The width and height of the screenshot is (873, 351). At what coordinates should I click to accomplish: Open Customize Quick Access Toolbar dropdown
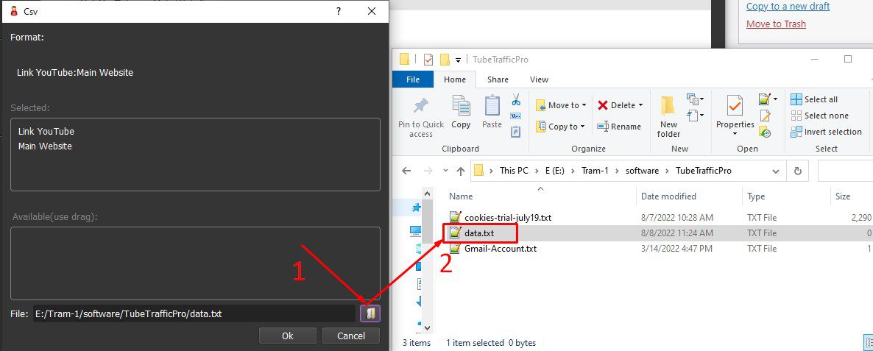pyautogui.click(x=458, y=60)
